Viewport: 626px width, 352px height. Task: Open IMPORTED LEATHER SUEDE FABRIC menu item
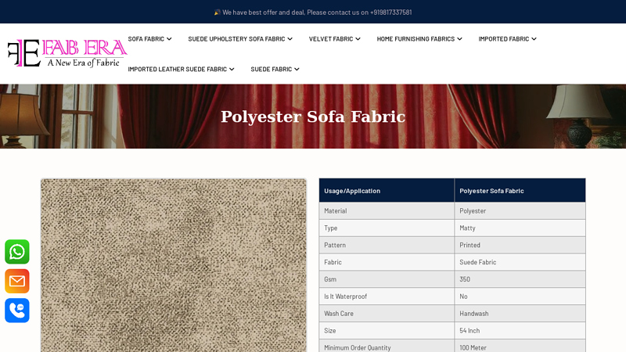click(x=178, y=69)
